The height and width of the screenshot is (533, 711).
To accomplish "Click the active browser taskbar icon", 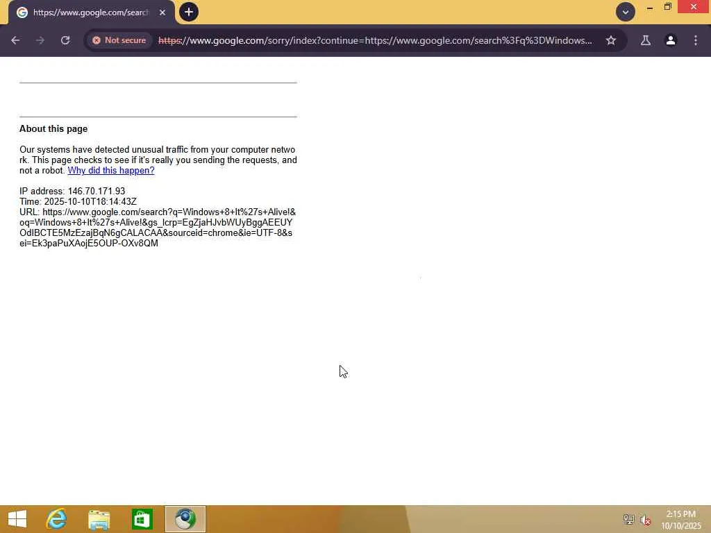I will [185, 519].
